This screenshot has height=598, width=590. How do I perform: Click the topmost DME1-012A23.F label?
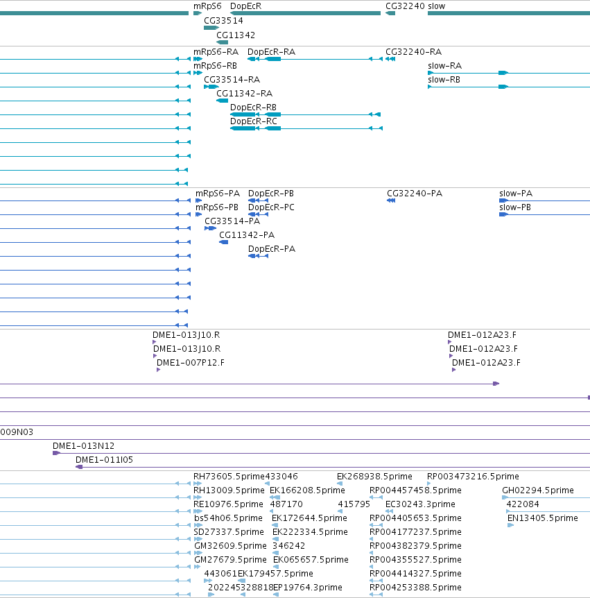(482, 335)
